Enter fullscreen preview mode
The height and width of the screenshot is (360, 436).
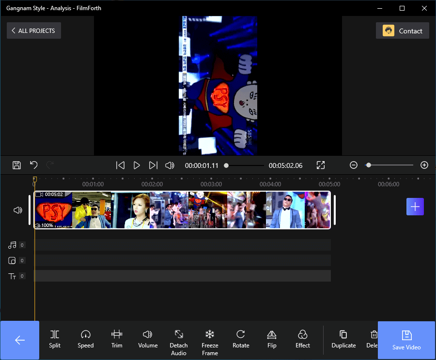click(321, 165)
